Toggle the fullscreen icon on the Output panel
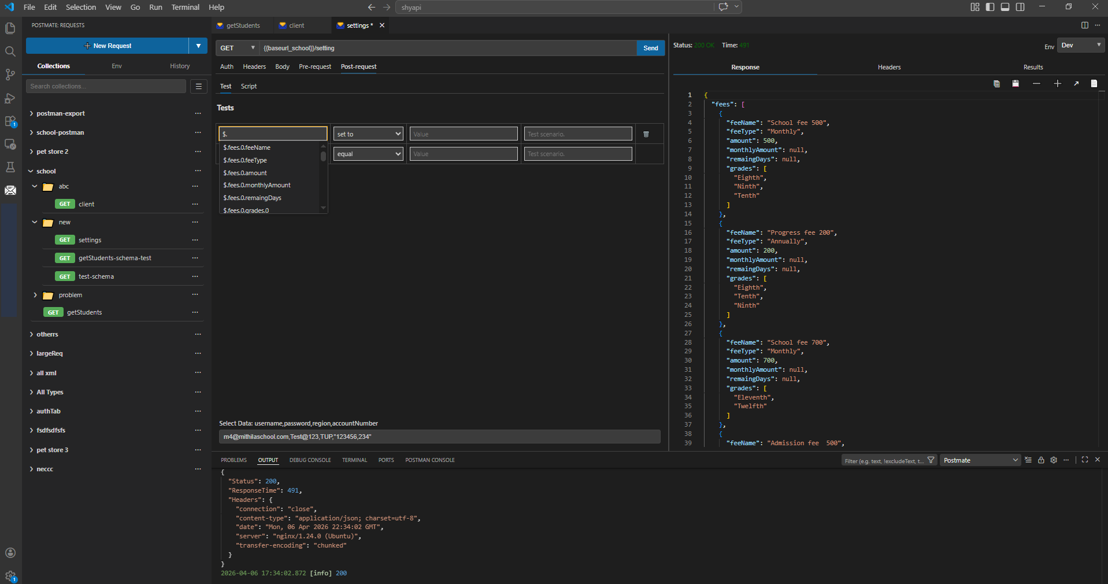 [1084, 460]
